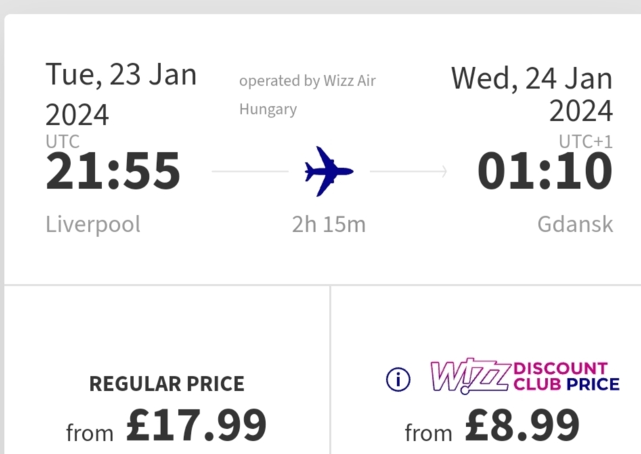Click the right arrow toward the arrival time

coord(408,171)
